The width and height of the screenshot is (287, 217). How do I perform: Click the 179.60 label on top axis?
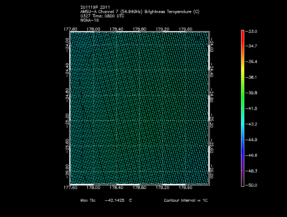[186, 29]
